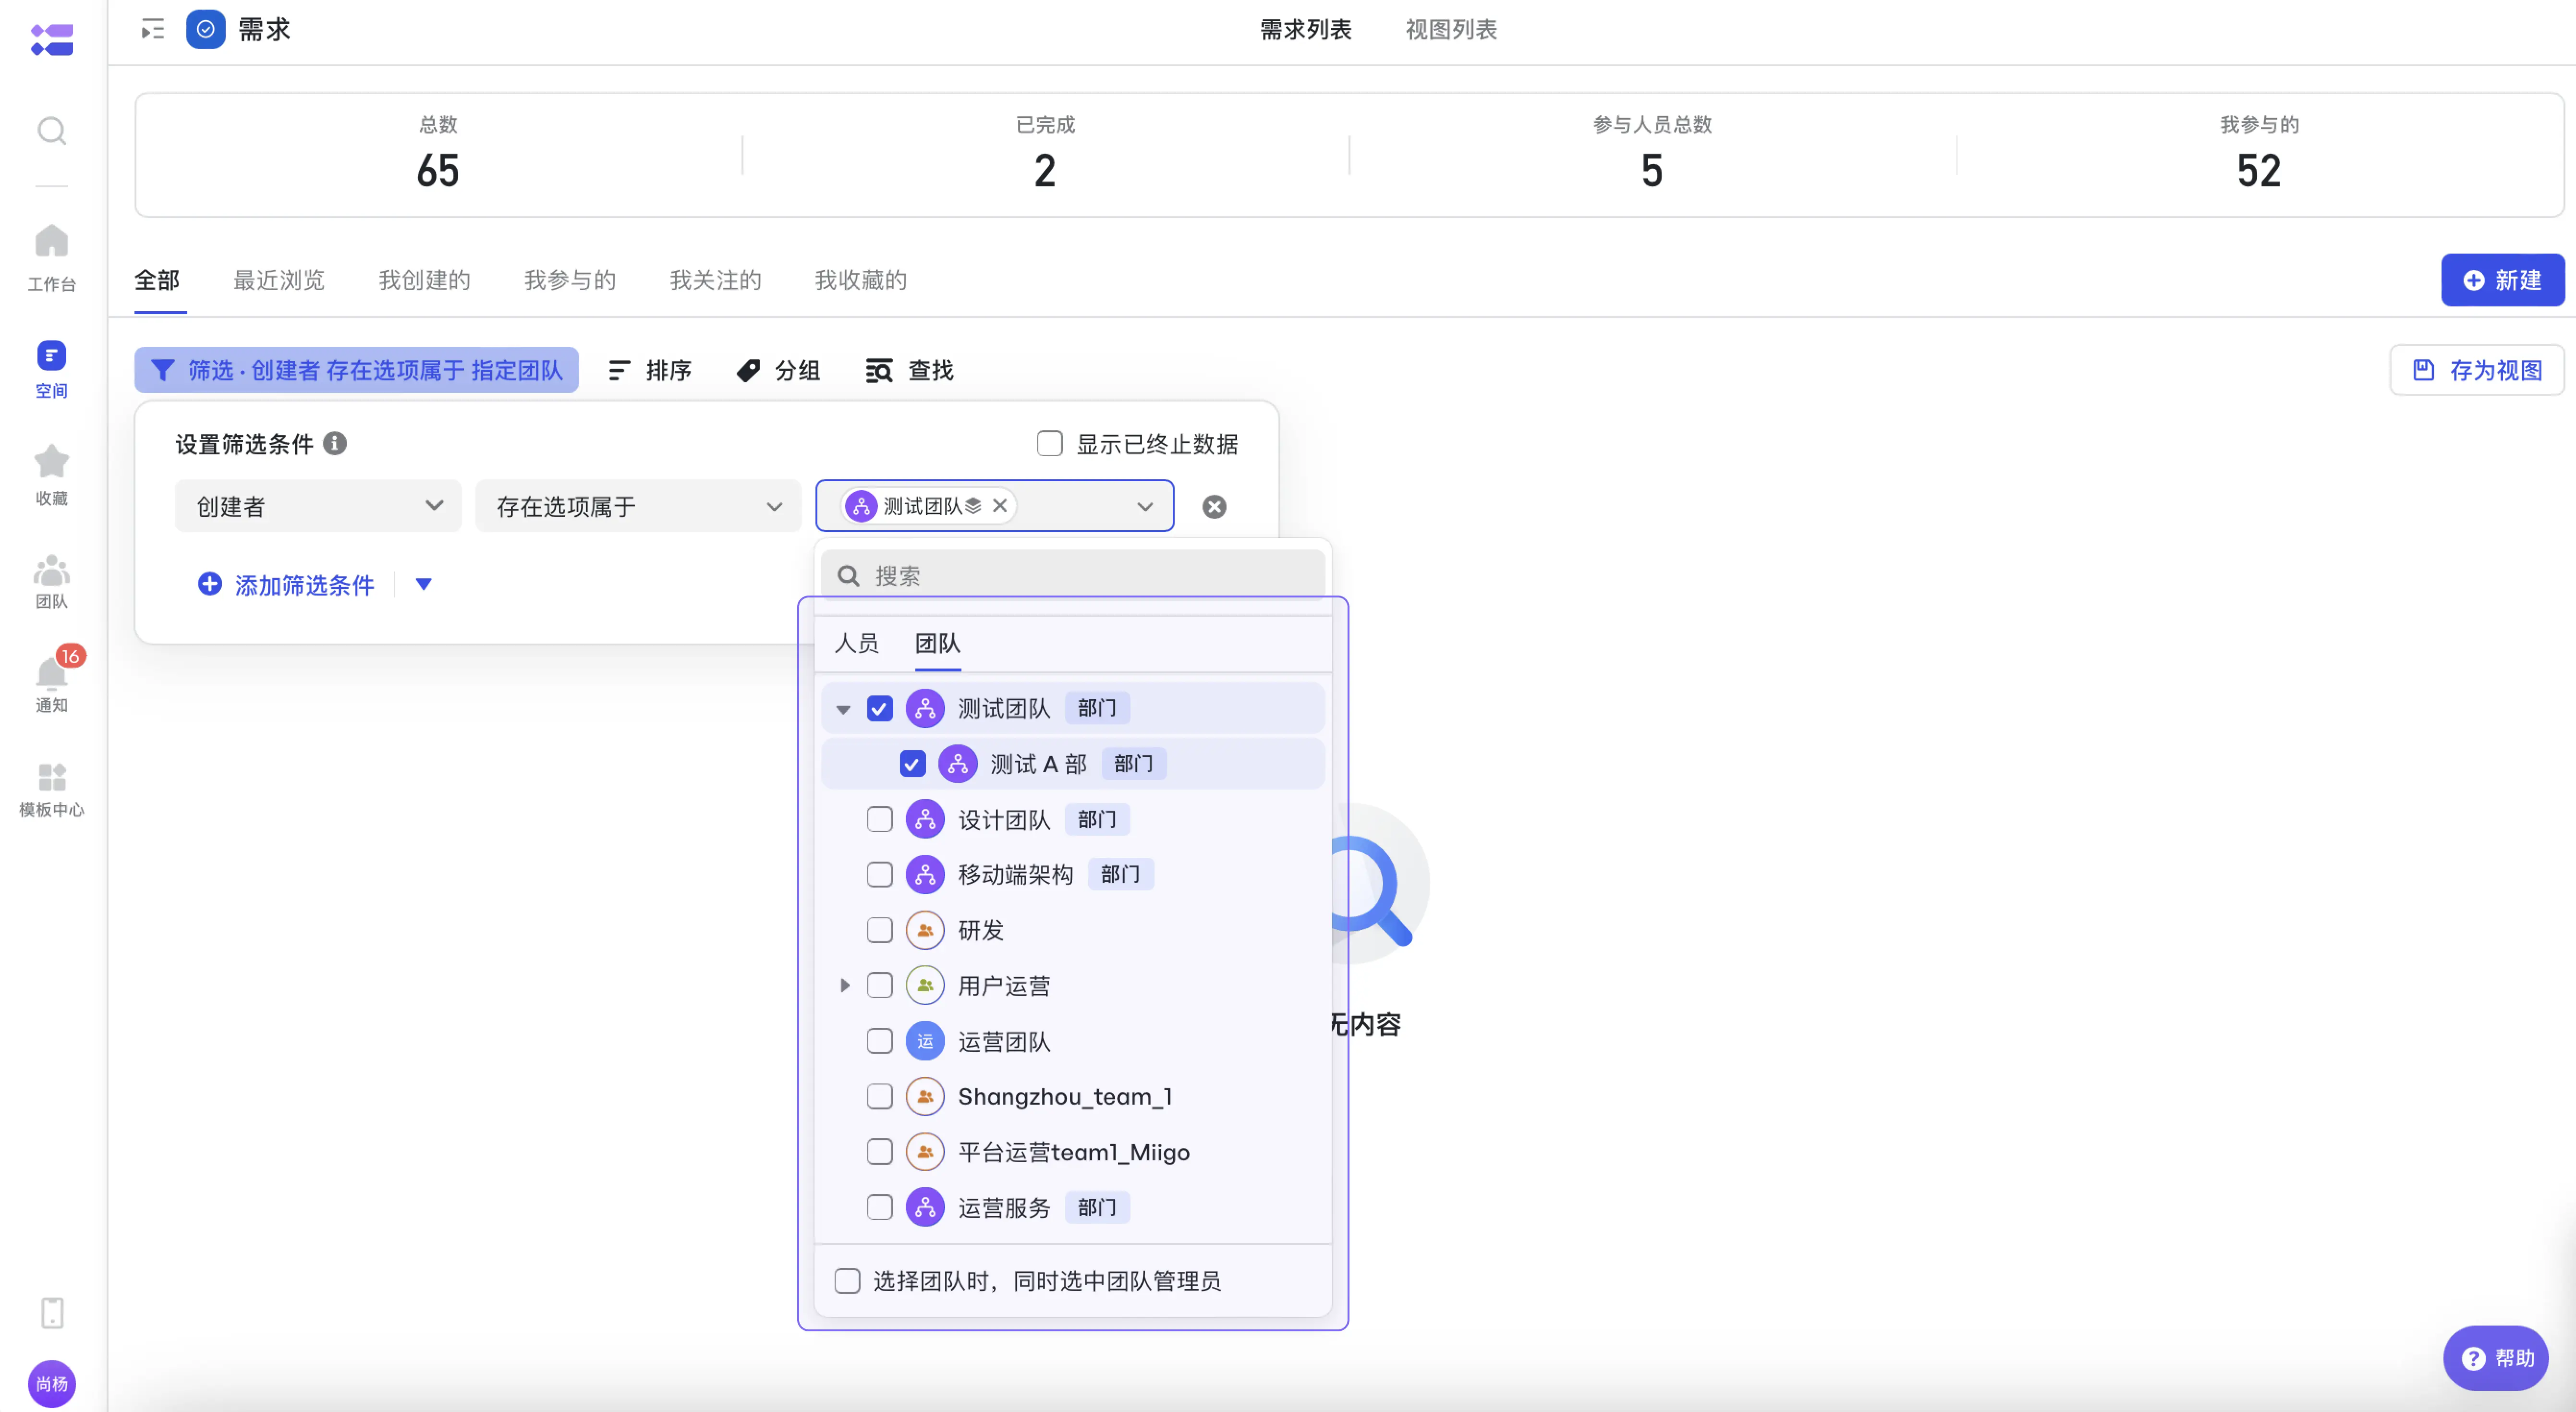Click the 用户运营 team avatar icon
This screenshot has height=1412, width=2576.
click(925, 985)
